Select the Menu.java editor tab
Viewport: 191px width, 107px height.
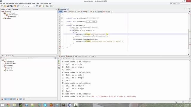pos(63,9)
